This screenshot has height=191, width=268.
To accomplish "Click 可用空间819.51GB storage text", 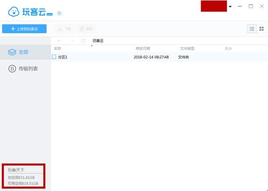I will click(x=23, y=183).
